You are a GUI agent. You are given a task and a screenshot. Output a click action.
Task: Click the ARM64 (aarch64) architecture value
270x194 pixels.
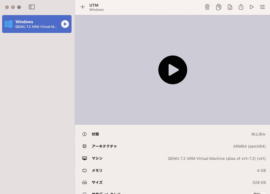[x=249, y=147]
